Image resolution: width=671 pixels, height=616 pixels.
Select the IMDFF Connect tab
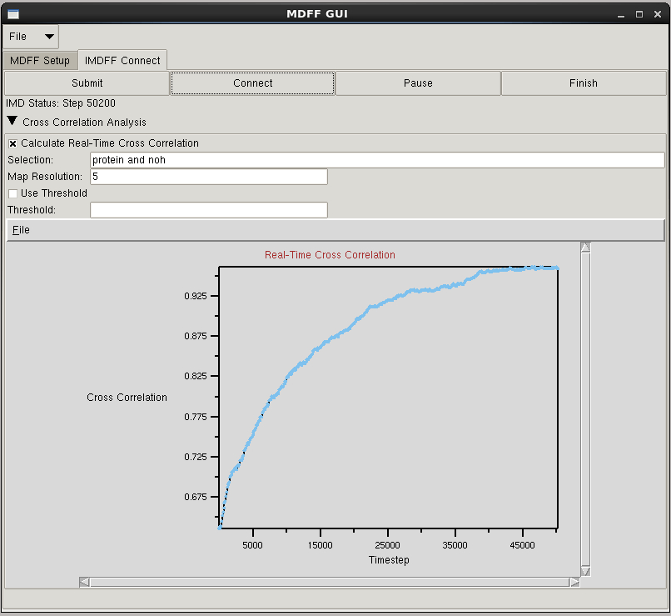coord(122,61)
